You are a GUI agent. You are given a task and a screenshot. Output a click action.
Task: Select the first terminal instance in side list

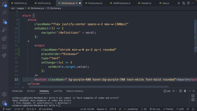point(193,96)
